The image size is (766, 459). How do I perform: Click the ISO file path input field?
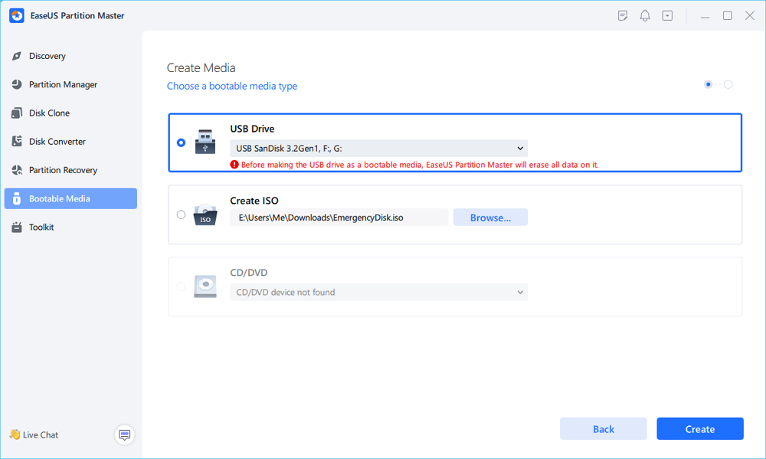[339, 218]
